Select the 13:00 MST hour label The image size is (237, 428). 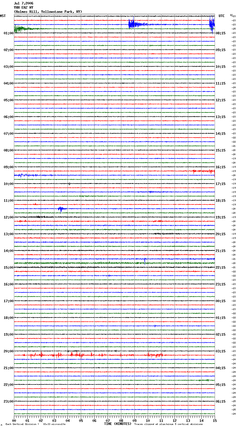[9, 234]
